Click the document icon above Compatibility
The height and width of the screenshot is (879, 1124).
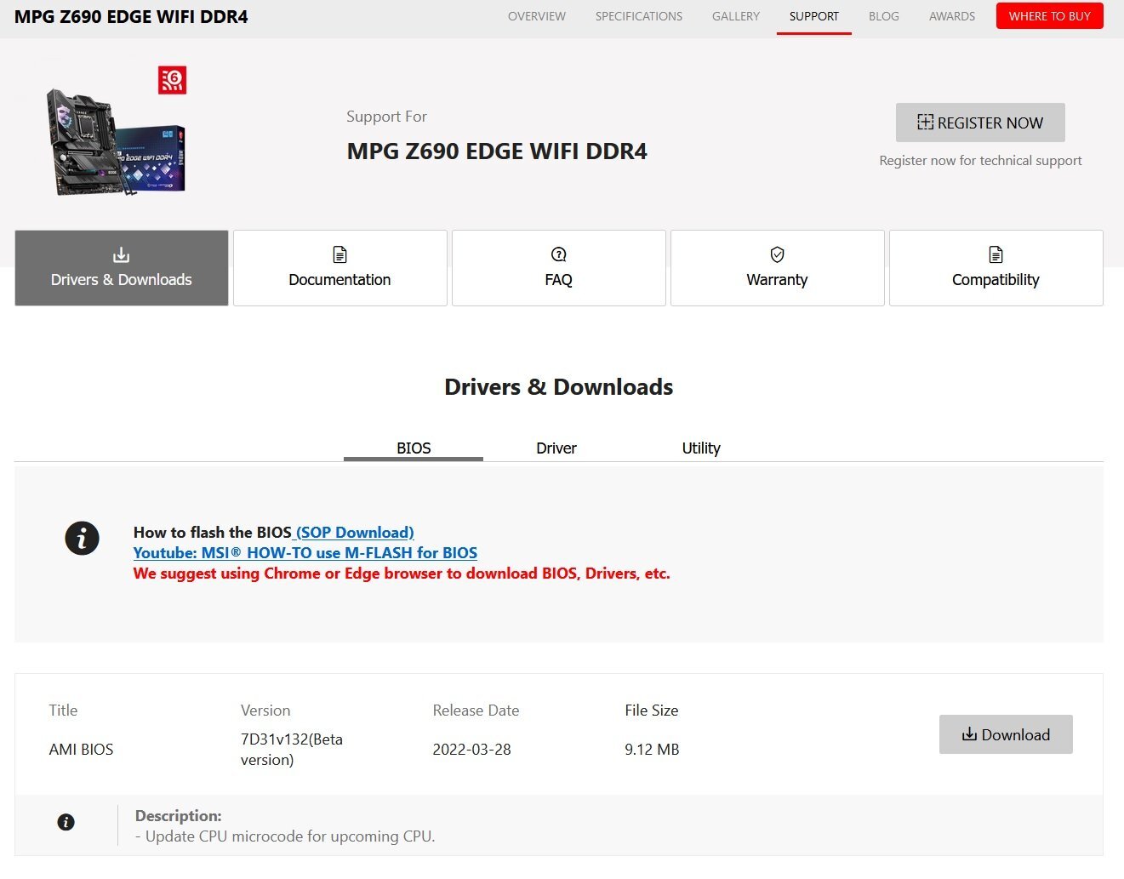pyautogui.click(x=996, y=254)
